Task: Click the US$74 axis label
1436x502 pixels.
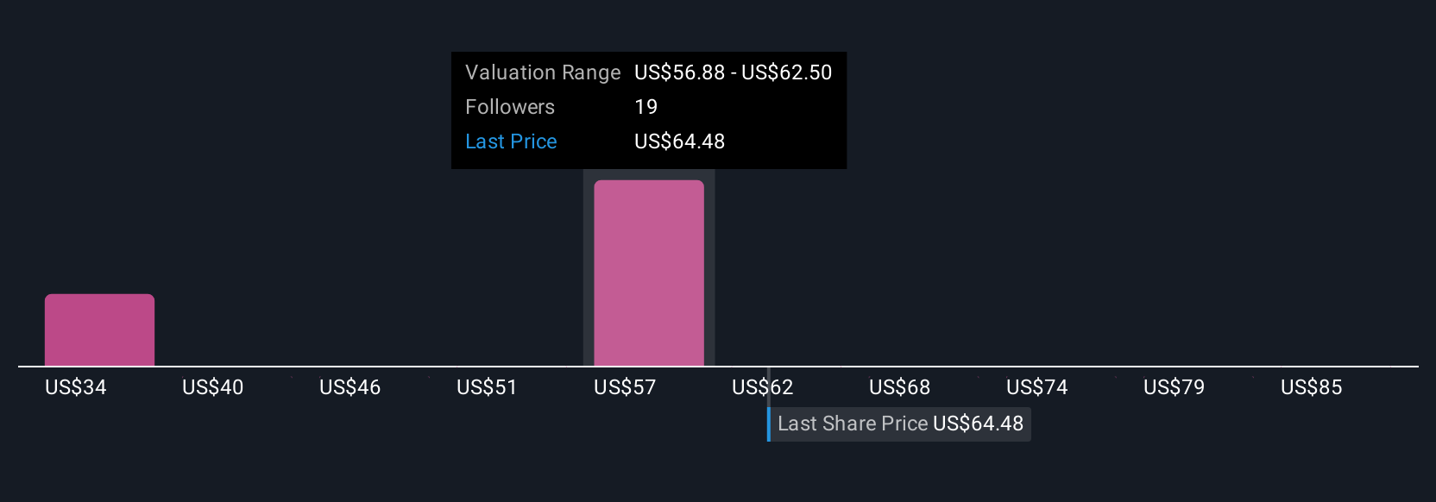Action: pyautogui.click(x=1036, y=387)
